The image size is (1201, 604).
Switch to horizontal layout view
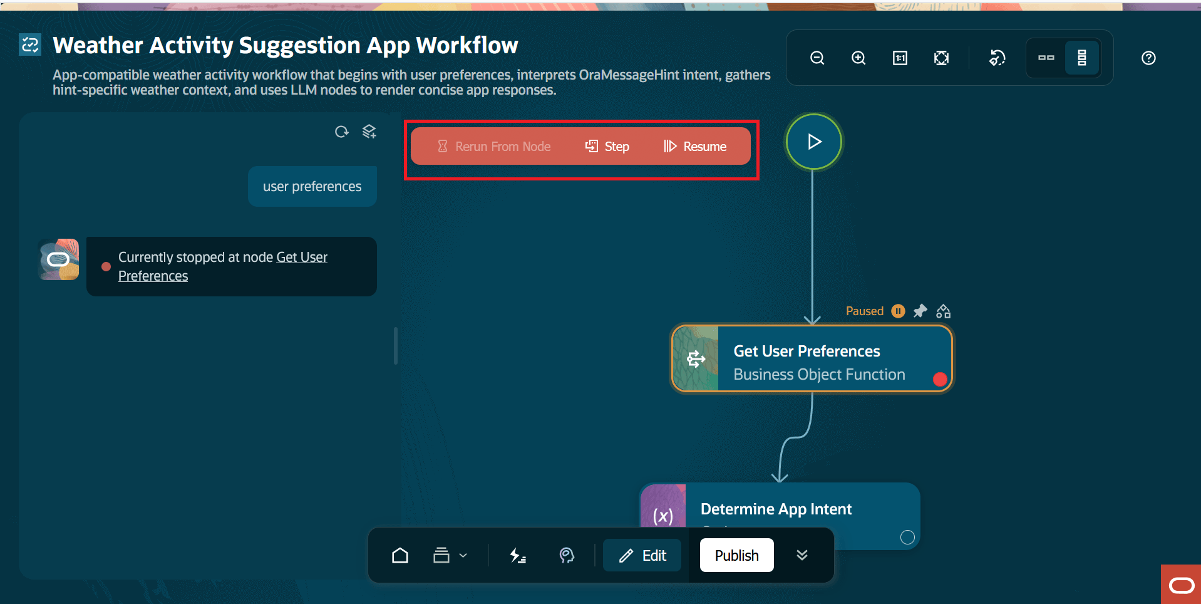click(1046, 58)
